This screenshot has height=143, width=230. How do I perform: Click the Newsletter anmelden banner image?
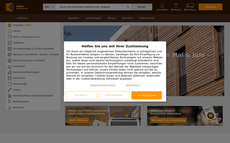(x=185, y=116)
